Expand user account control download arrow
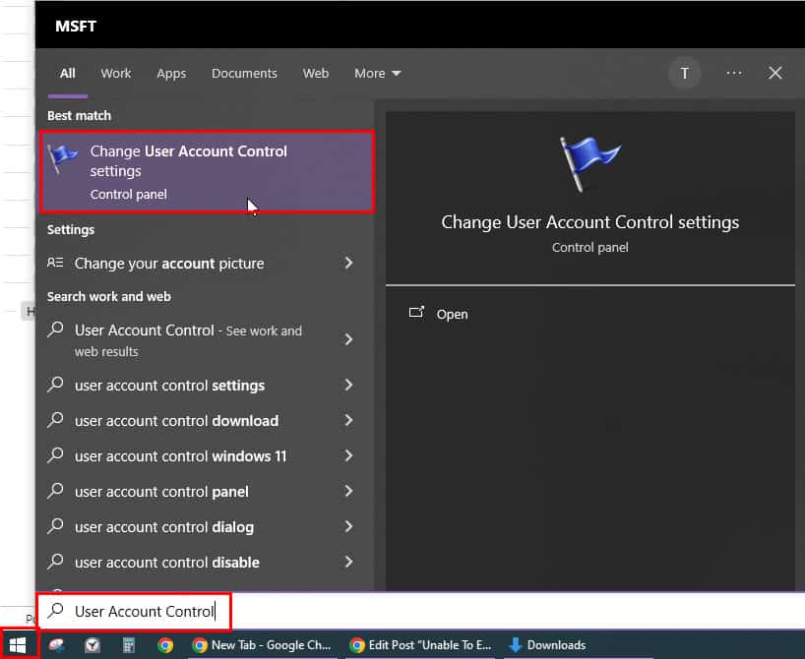This screenshot has height=659, width=805. coord(348,420)
